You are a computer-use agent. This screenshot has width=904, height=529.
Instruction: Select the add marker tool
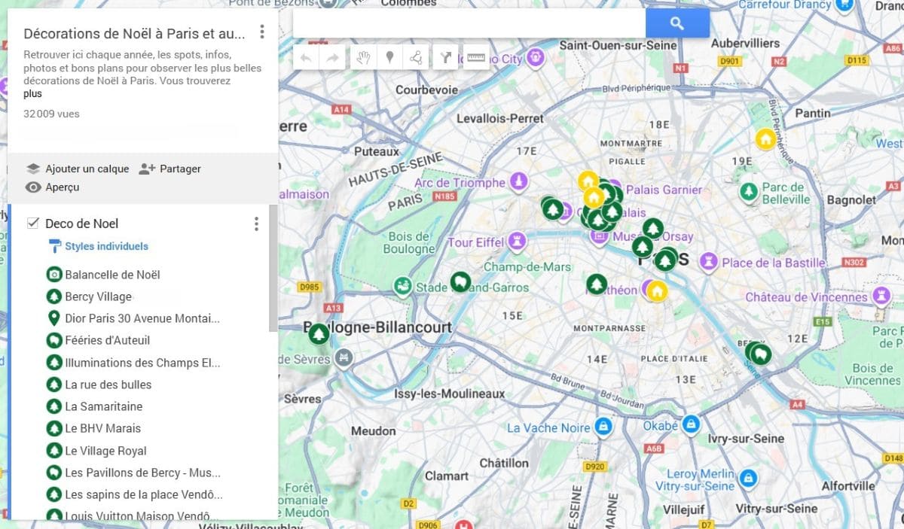(390, 57)
